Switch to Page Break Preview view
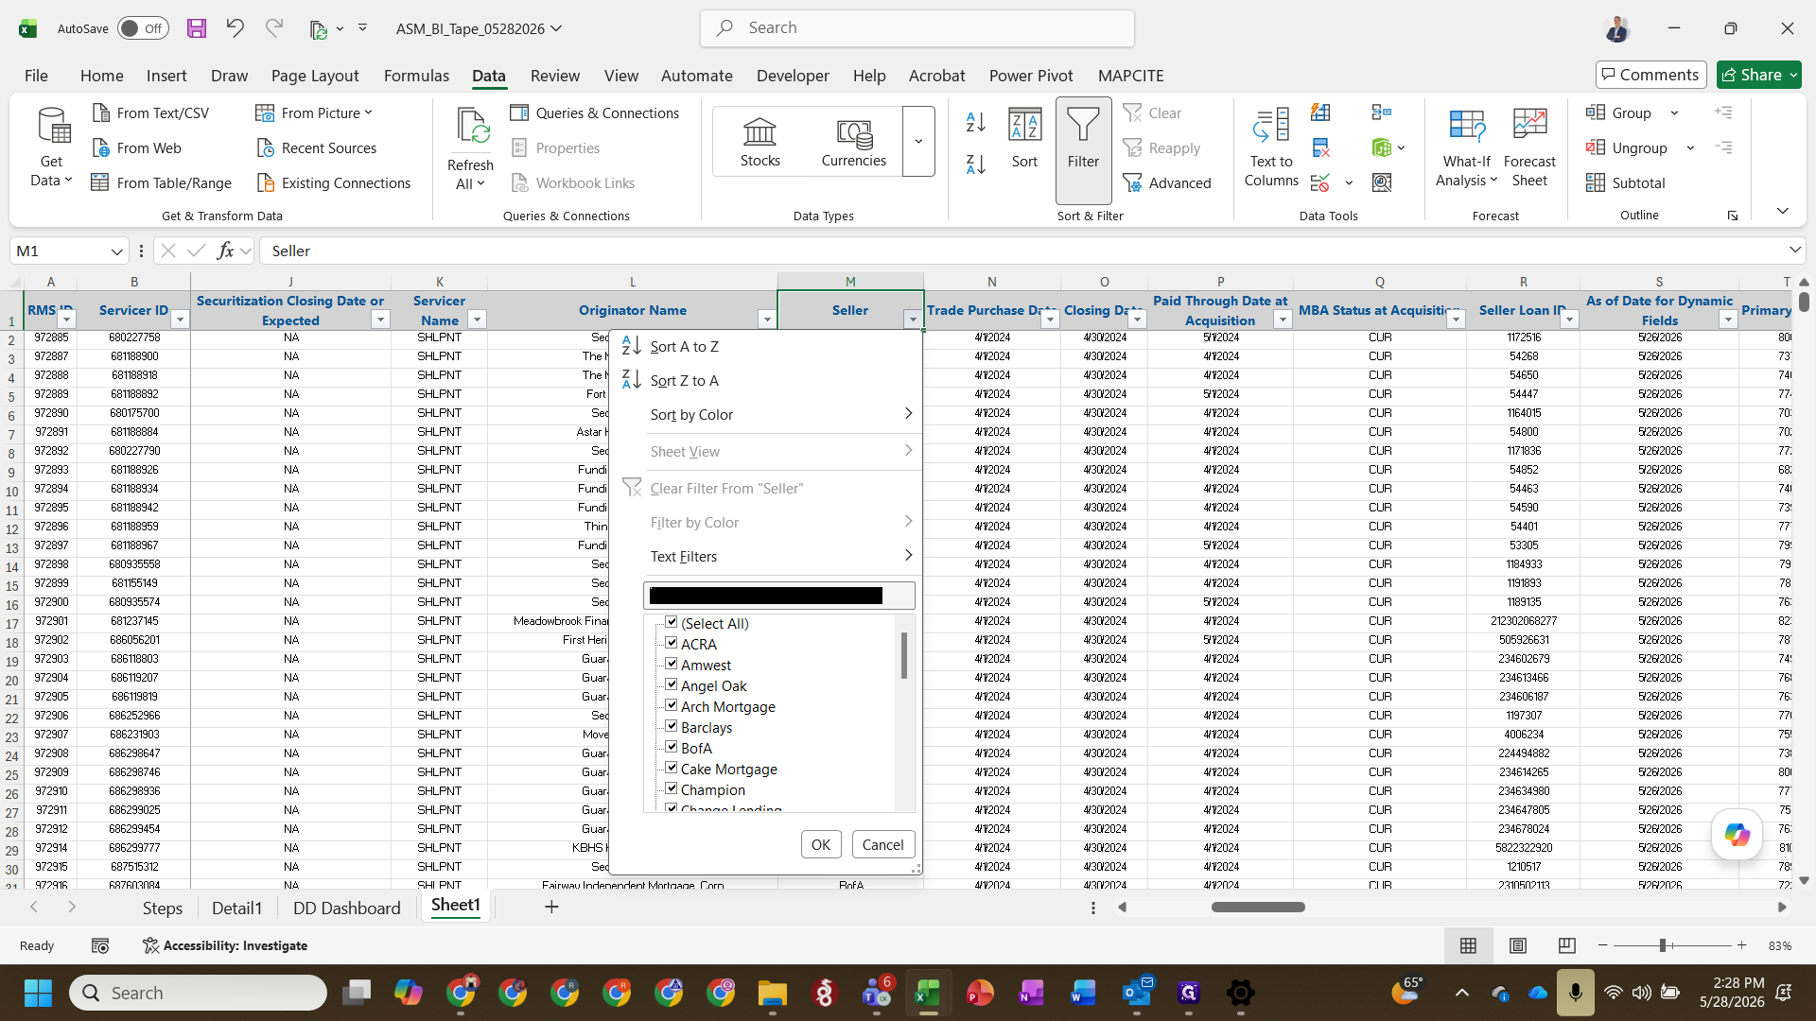This screenshot has width=1816, height=1021. coord(1566,945)
